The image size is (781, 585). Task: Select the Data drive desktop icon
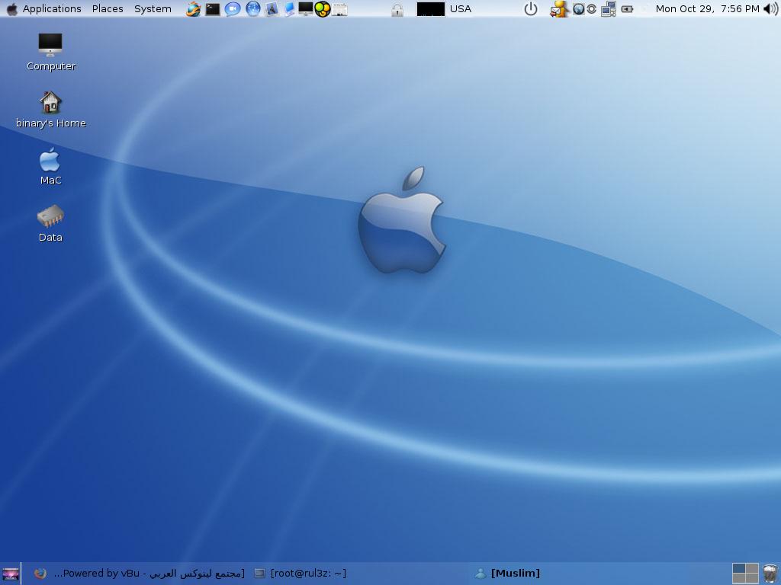coord(50,223)
